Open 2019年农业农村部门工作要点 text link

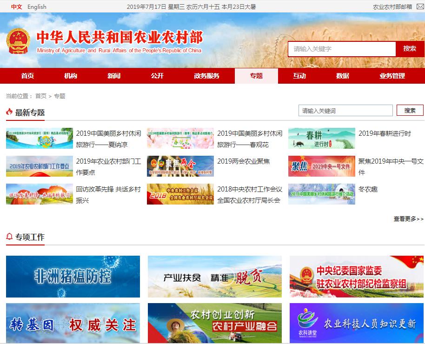(x=108, y=167)
